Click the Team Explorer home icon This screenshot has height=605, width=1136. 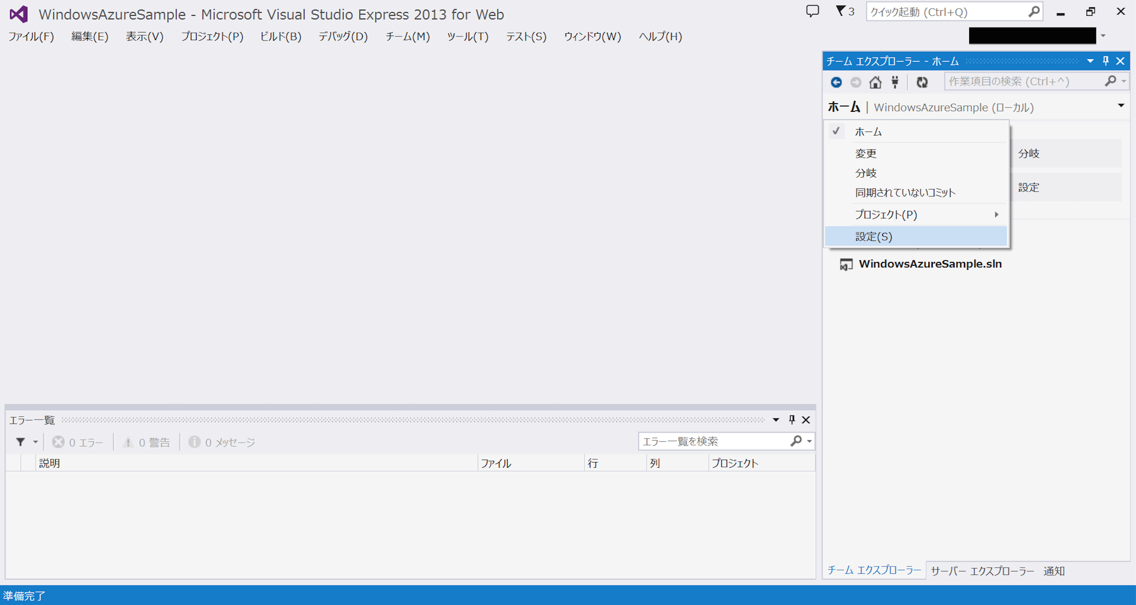point(875,82)
